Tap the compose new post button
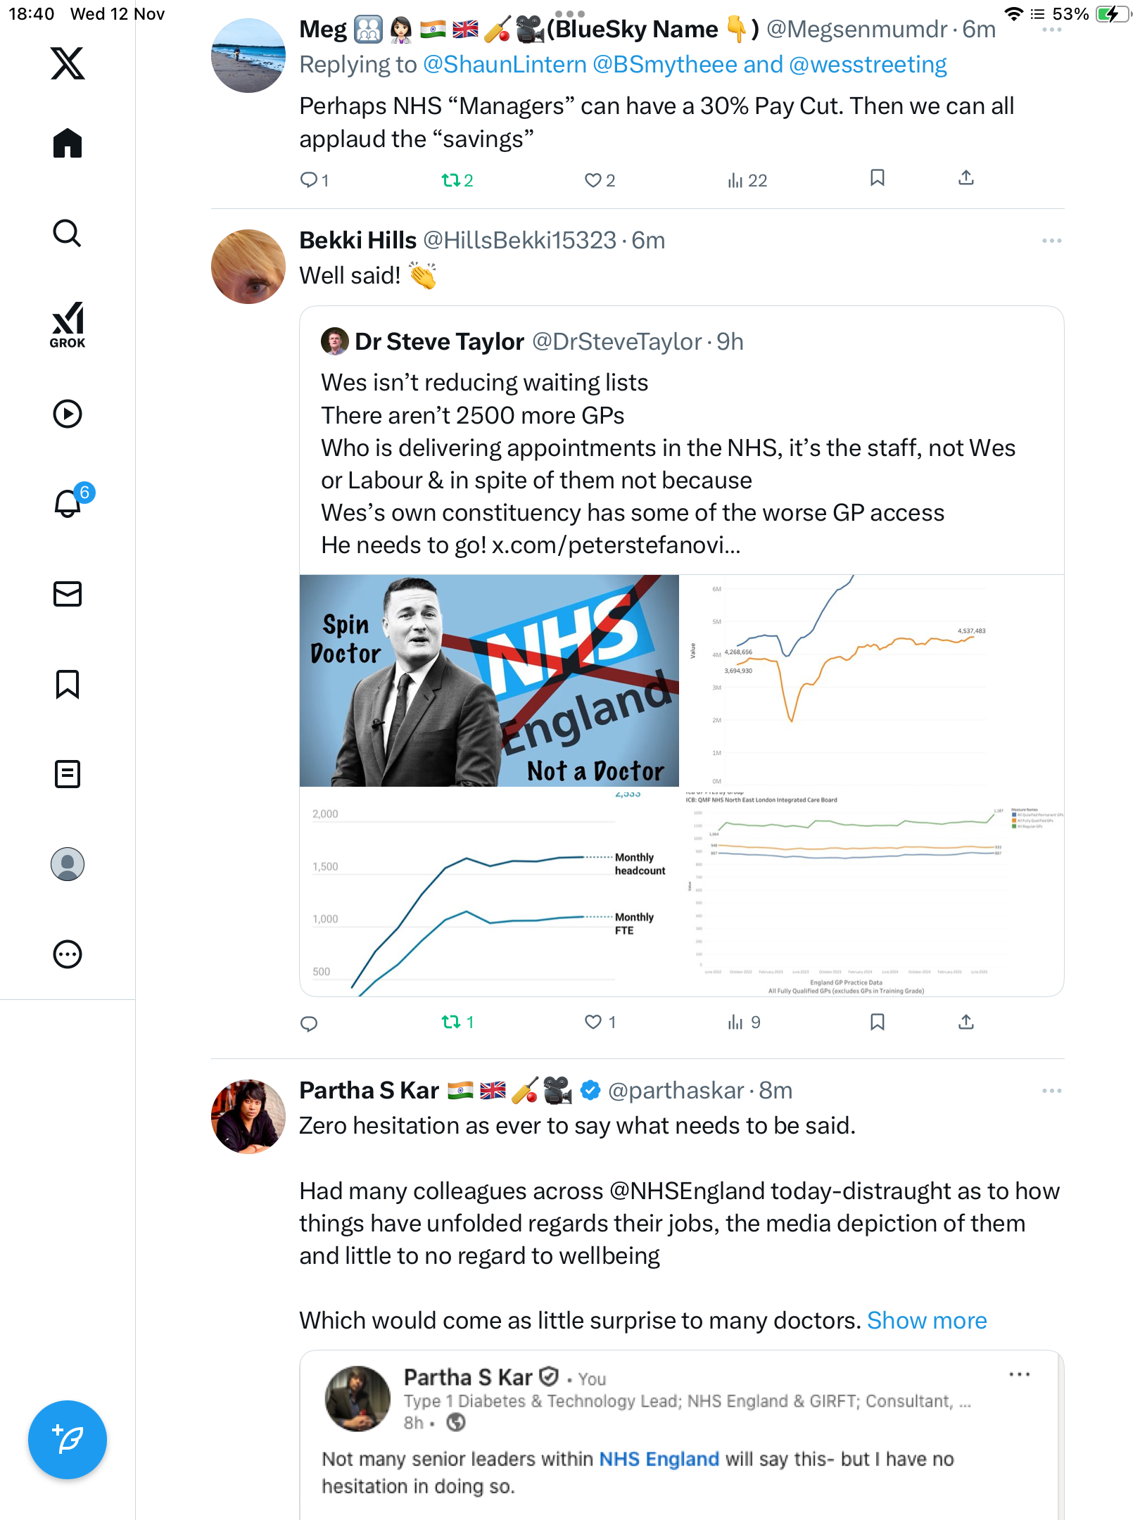 [68, 1439]
